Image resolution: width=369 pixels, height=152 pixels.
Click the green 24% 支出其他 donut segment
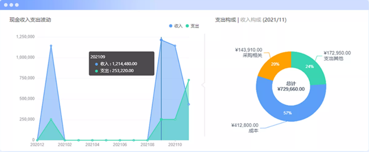[x=309, y=66]
